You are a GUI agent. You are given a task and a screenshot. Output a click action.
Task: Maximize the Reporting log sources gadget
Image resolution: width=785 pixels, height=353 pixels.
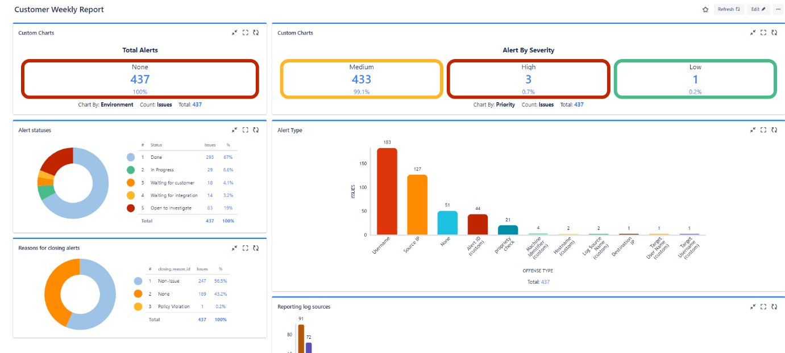coord(763,306)
